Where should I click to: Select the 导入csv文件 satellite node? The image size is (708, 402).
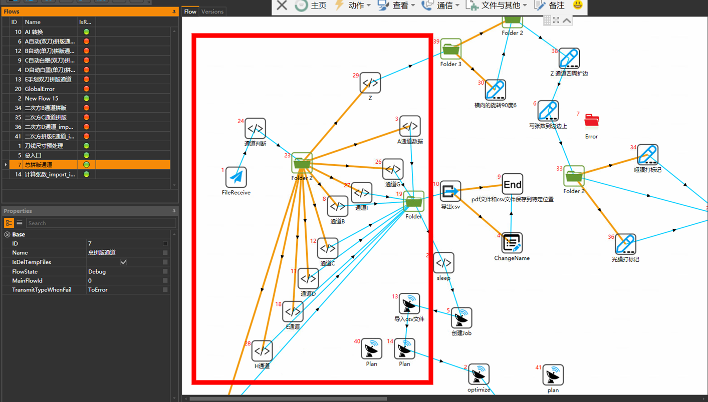(x=409, y=304)
